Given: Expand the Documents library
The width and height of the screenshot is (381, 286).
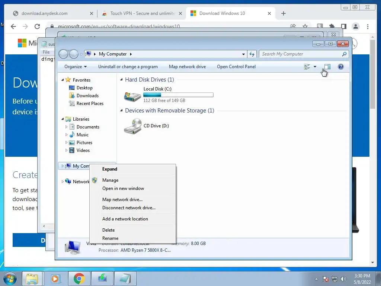Looking at the screenshot, I should (x=66, y=127).
